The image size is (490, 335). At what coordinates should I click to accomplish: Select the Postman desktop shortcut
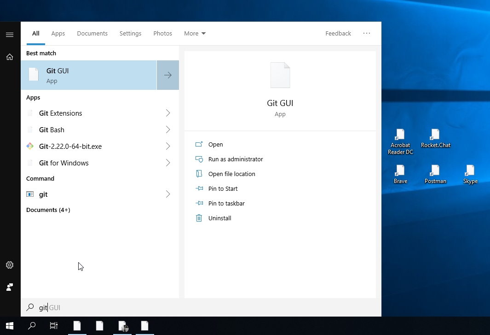pos(435,174)
